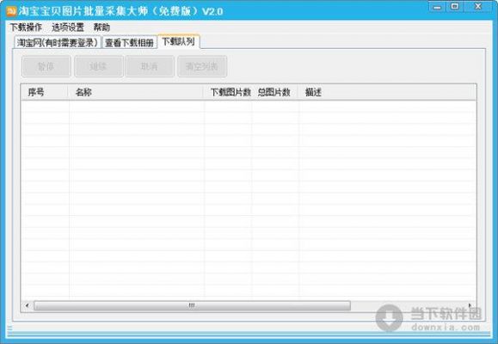
Task: Sort by 序号 column header
Action: [45, 92]
